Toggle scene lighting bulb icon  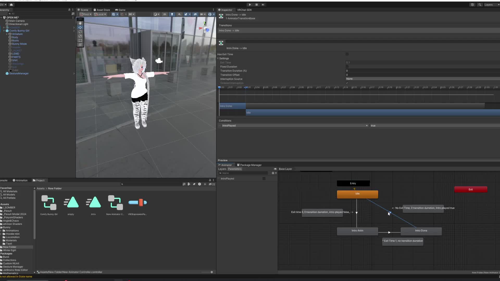click(x=172, y=14)
